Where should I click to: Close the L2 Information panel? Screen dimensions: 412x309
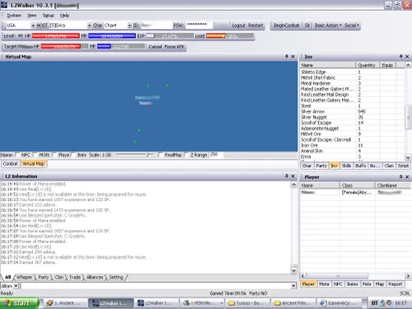click(x=293, y=176)
